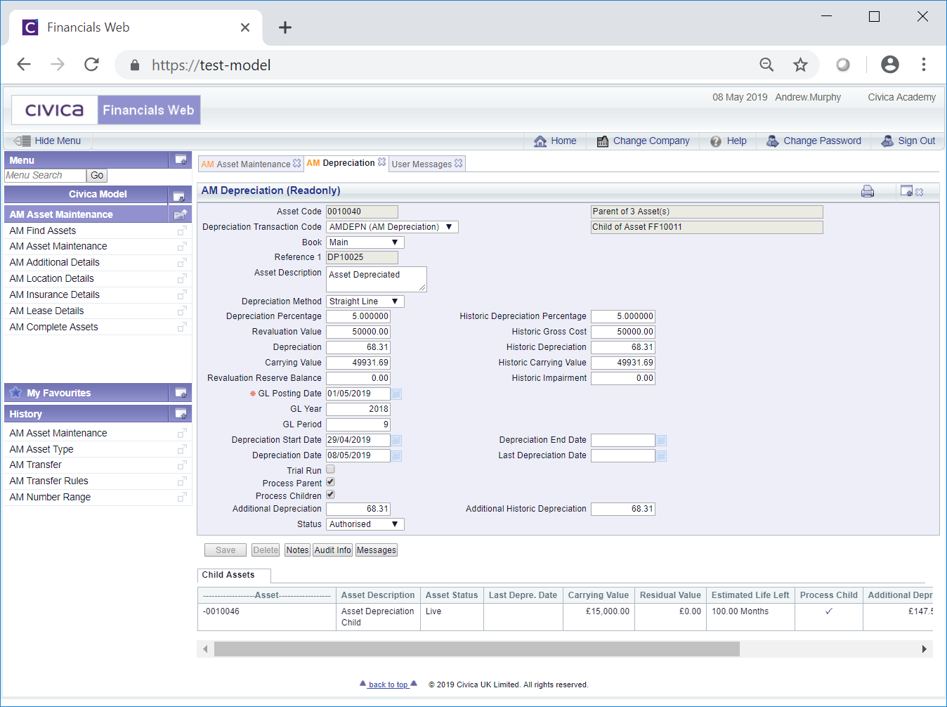Click the My Favourites panel header icon
The image size is (947, 707).
point(181,393)
